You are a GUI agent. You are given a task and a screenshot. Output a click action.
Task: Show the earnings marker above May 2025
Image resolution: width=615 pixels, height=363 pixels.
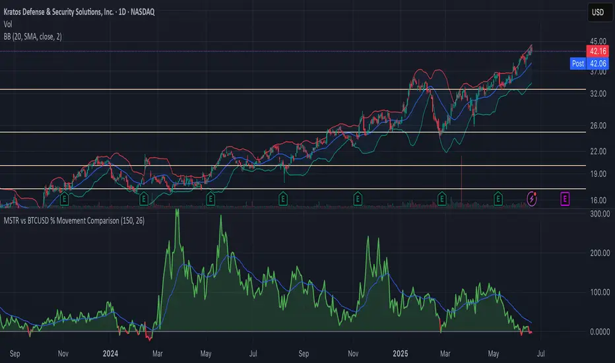click(x=498, y=197)
